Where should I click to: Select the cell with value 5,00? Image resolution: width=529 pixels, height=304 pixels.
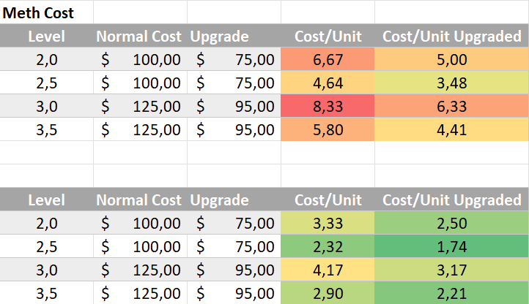pos(451,59)
